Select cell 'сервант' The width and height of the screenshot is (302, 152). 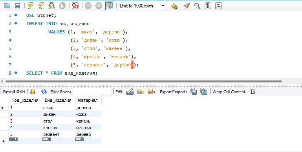tap(59, 134)
